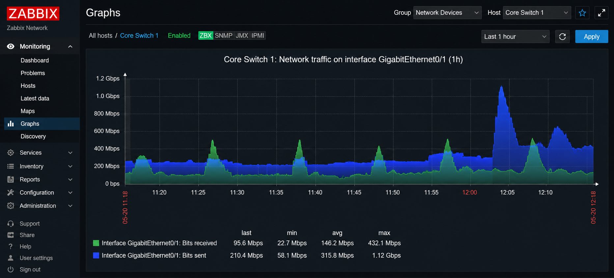Click the Graphs page heading
614x278 pixels.
pyautogui.click(x=103, y=13)
